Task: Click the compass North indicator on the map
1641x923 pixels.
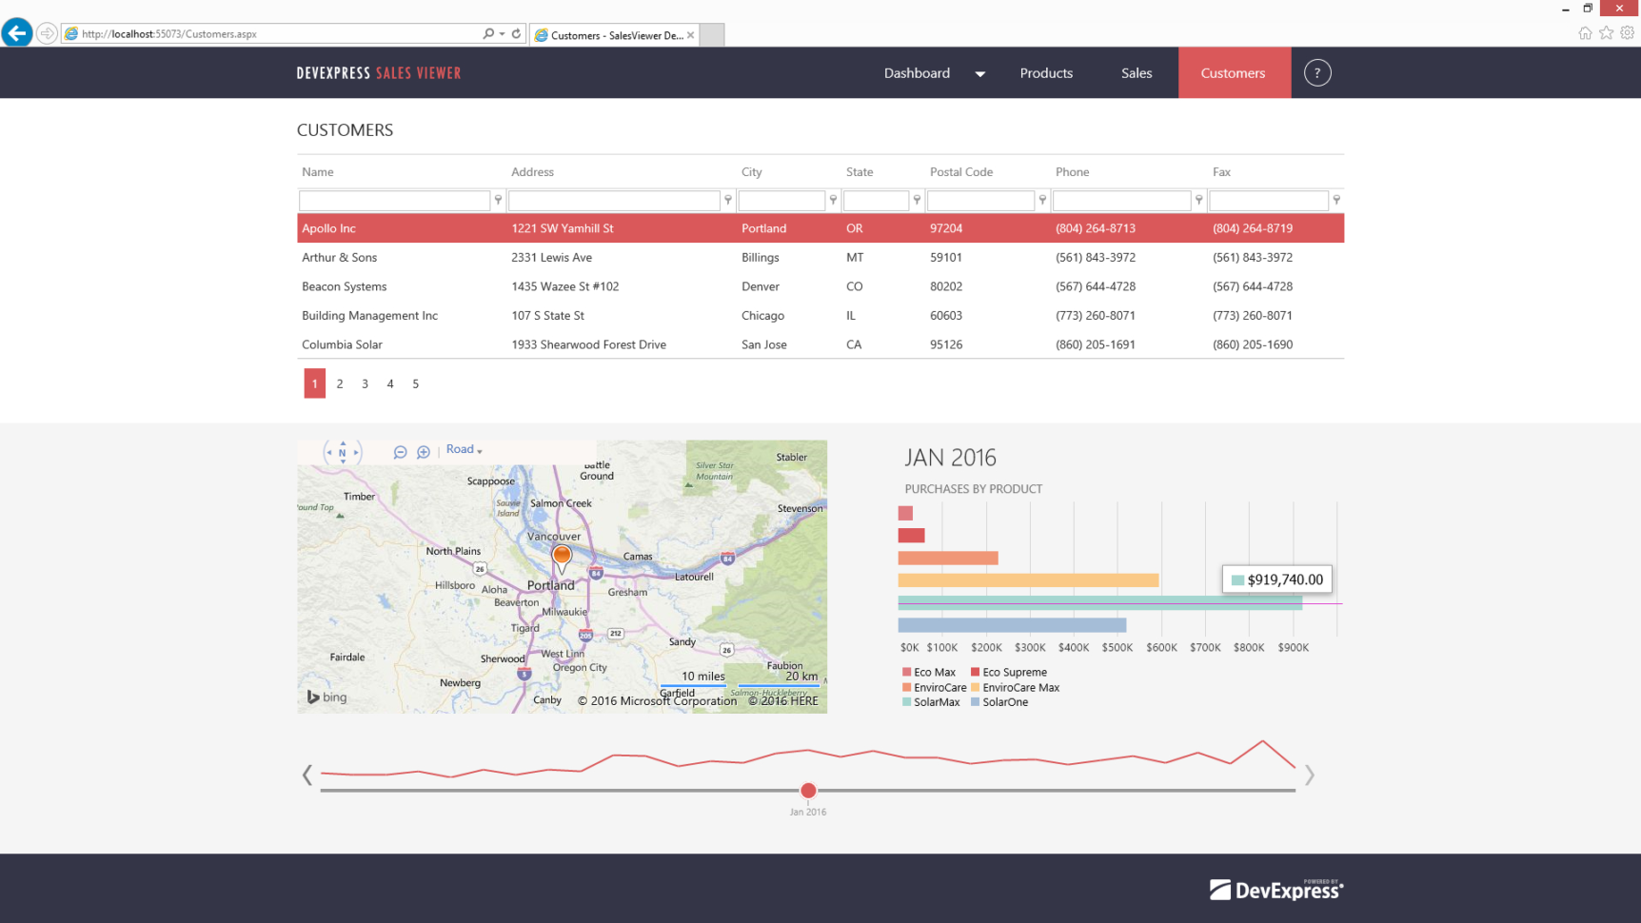Action: (342, 453)
